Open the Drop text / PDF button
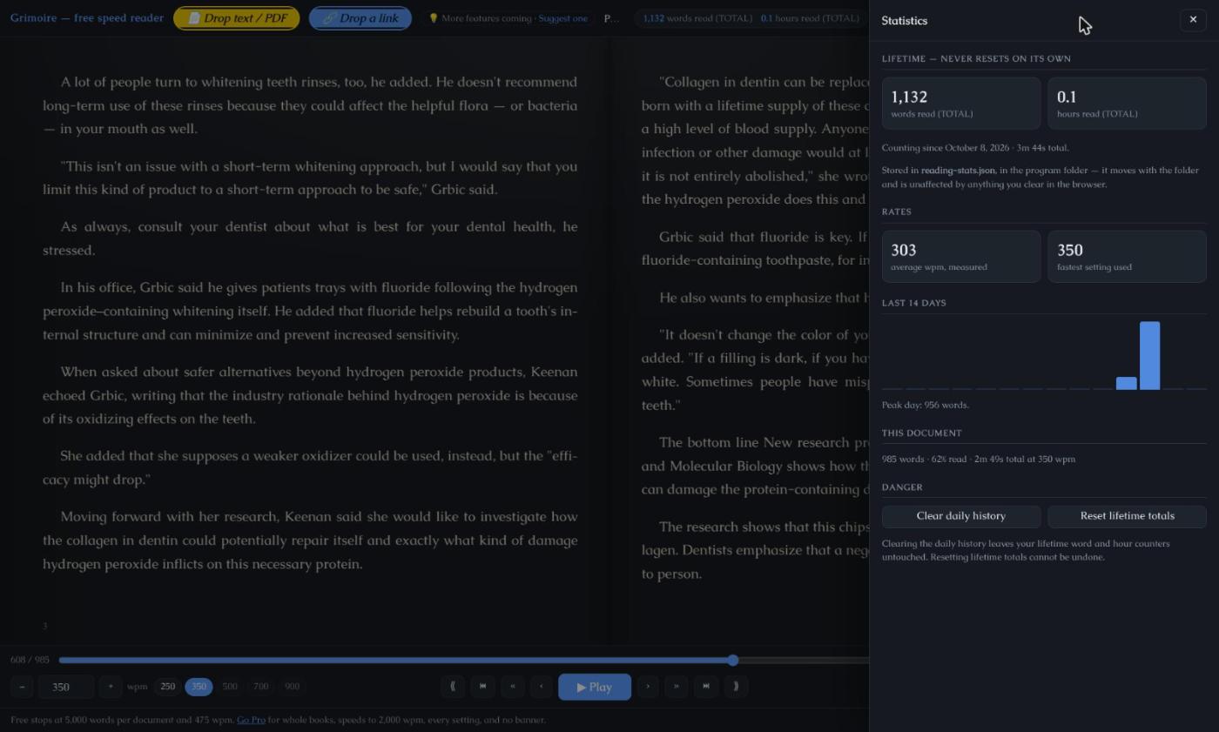 click(236, 17)
